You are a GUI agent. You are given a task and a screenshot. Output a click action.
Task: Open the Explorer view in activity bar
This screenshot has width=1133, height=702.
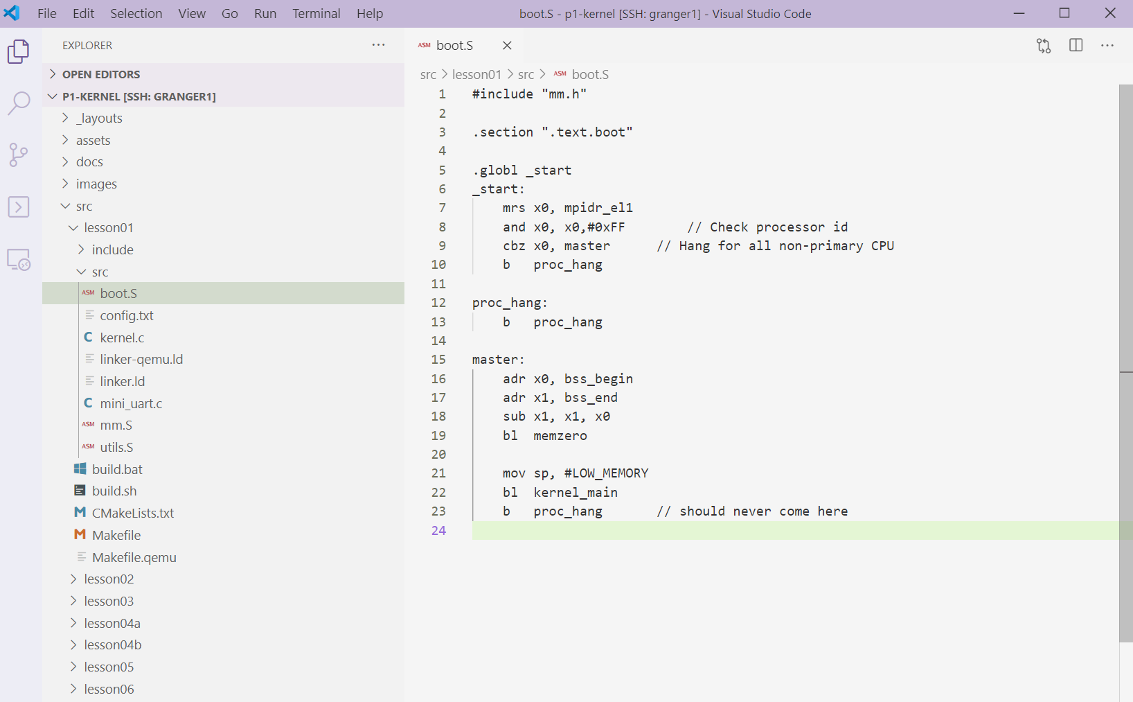click(19, 51)
